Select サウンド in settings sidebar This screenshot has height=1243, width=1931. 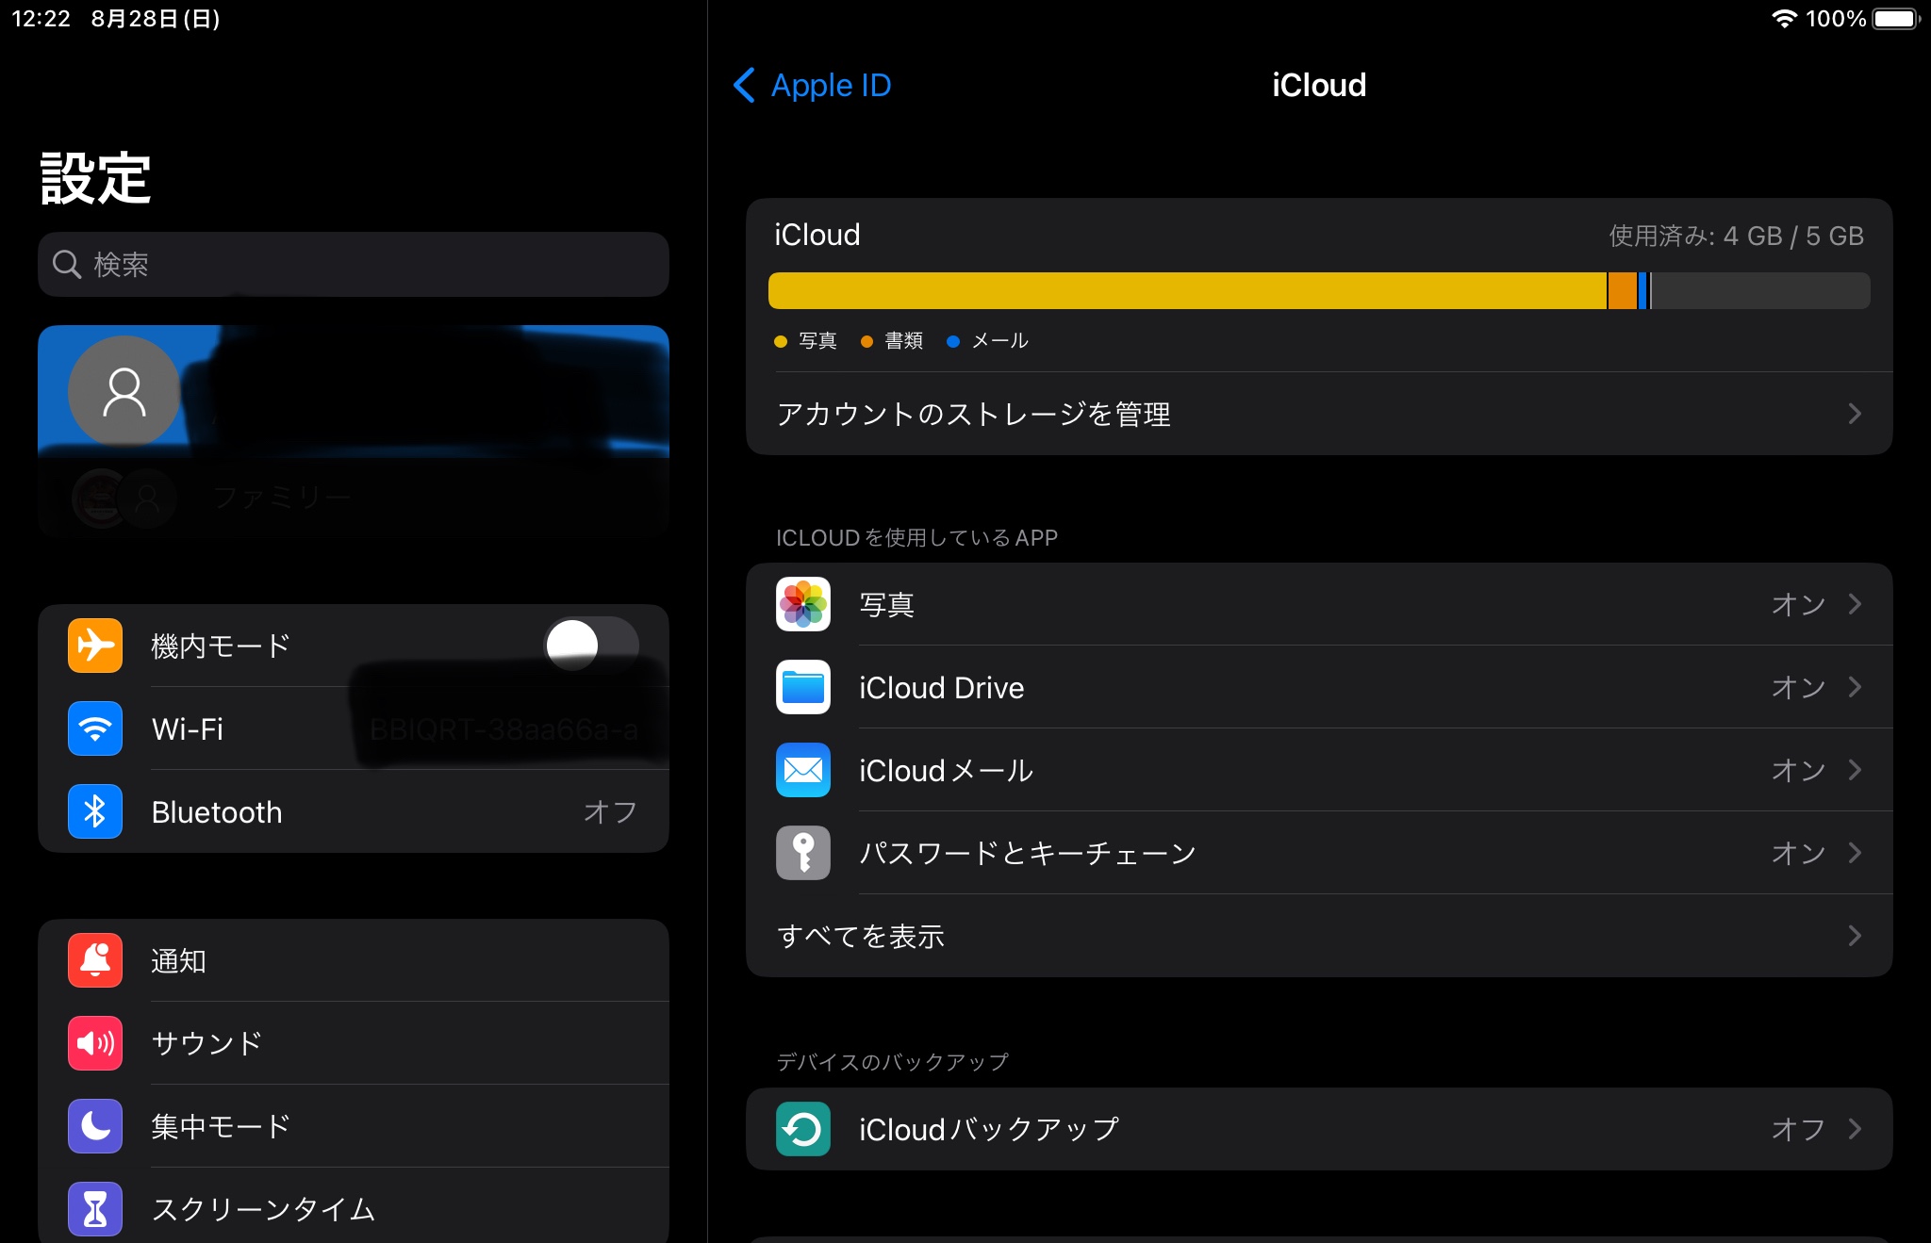(x=207, y=1043)
